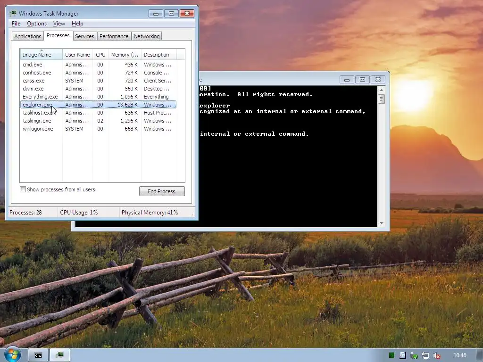483x362 pixels.
Task: Open the Options menu
Action: (x=37, y=24)
